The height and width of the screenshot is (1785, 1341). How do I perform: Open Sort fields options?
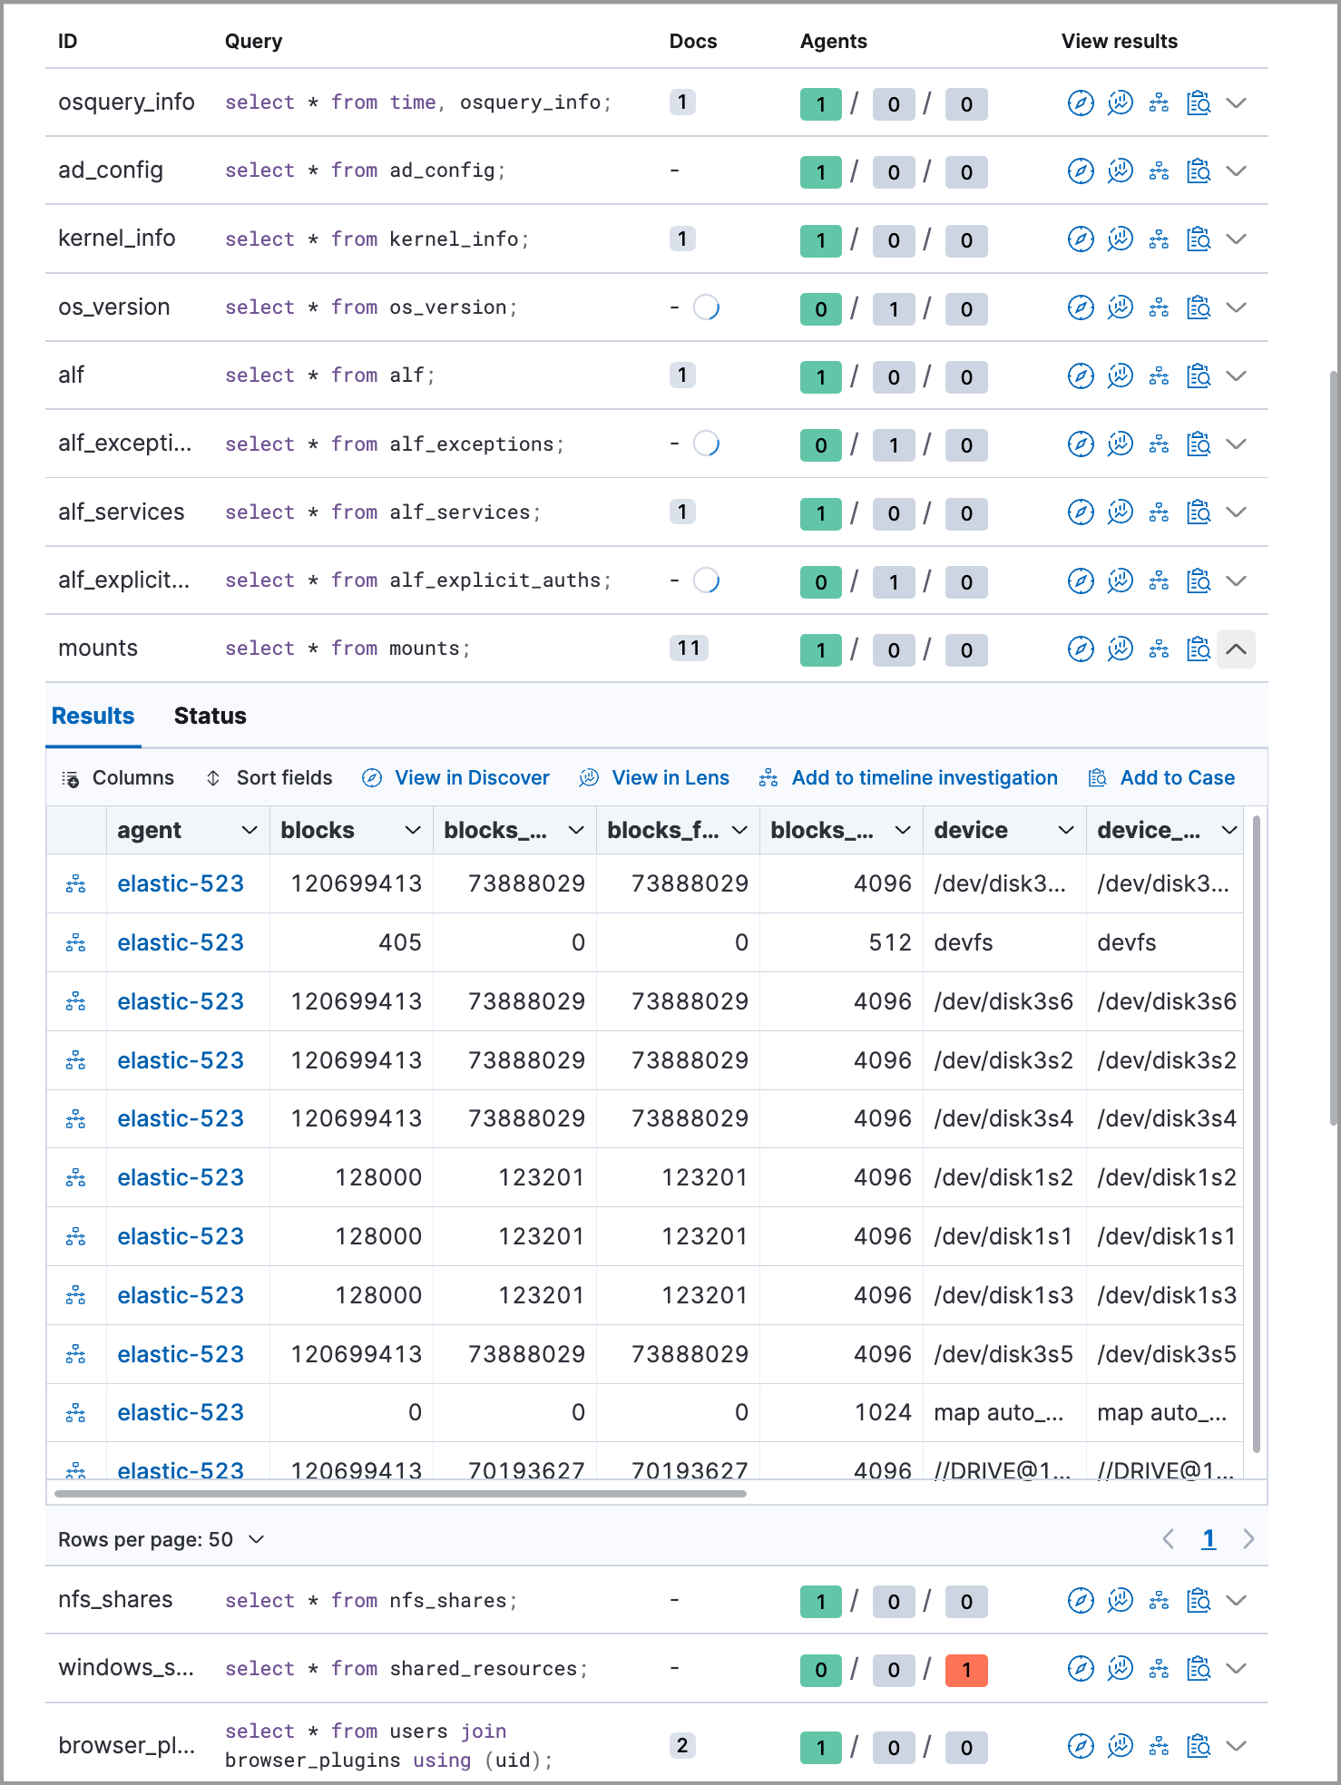tap(269, 778)
